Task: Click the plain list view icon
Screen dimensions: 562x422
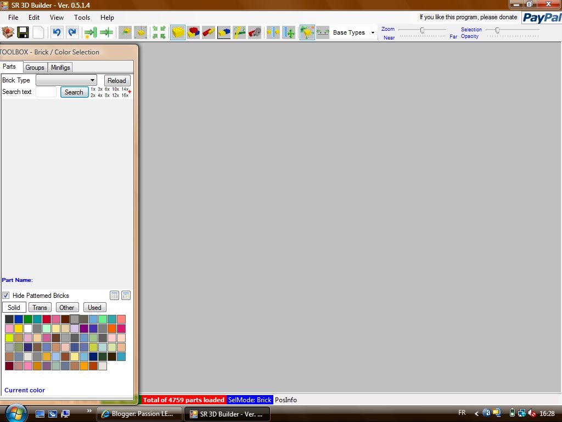Action: (114, 295)
